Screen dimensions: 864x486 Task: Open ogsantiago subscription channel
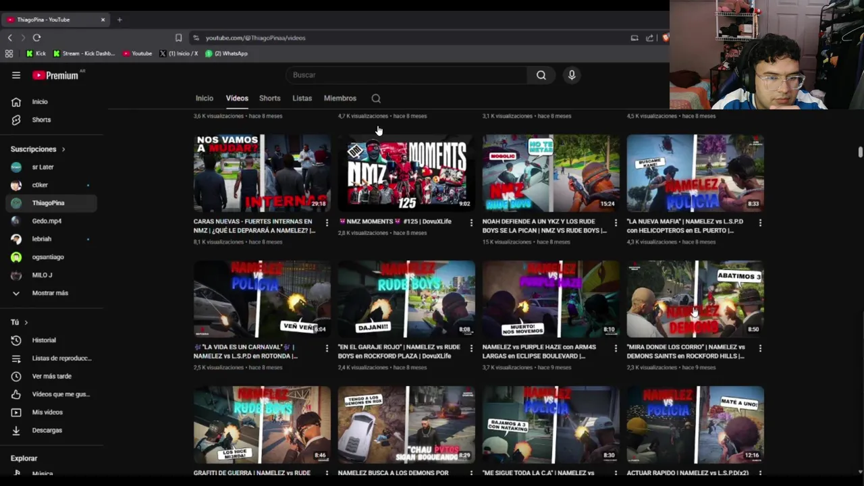point(51,257)
